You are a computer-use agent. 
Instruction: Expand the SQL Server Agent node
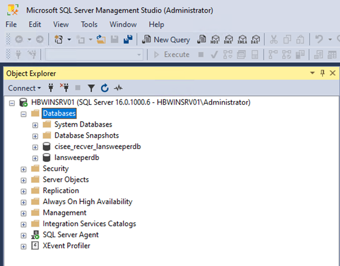pos(24,235)
